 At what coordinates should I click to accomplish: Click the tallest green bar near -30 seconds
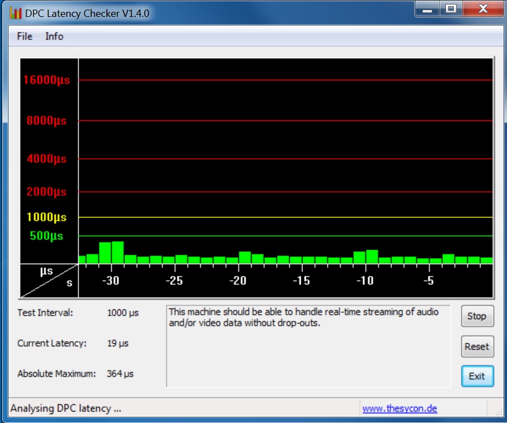118,252
